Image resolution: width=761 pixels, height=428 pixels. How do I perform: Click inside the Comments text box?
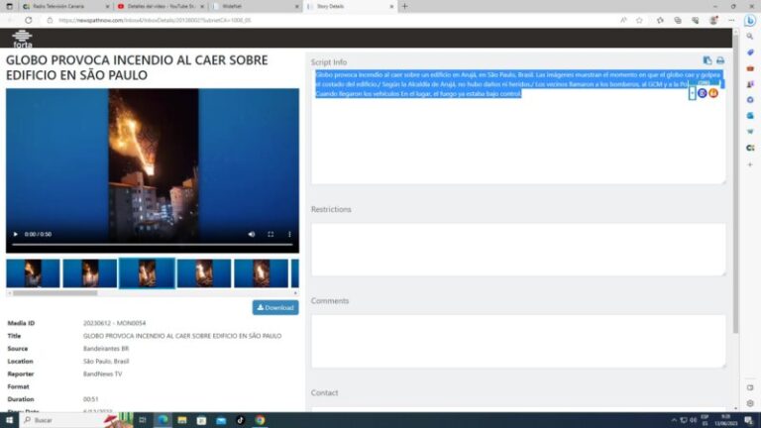coord(518,340)
